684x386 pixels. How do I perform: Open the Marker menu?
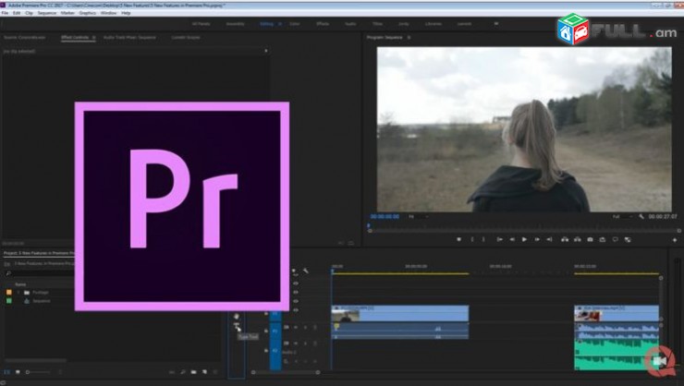(67, 13)
